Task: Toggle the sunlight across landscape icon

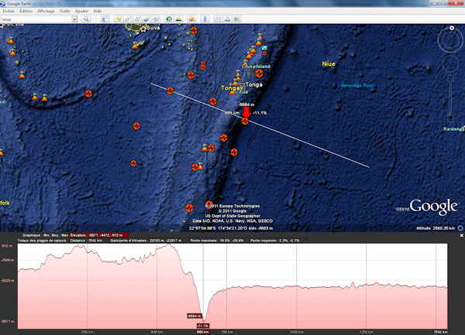Action: 178,19
